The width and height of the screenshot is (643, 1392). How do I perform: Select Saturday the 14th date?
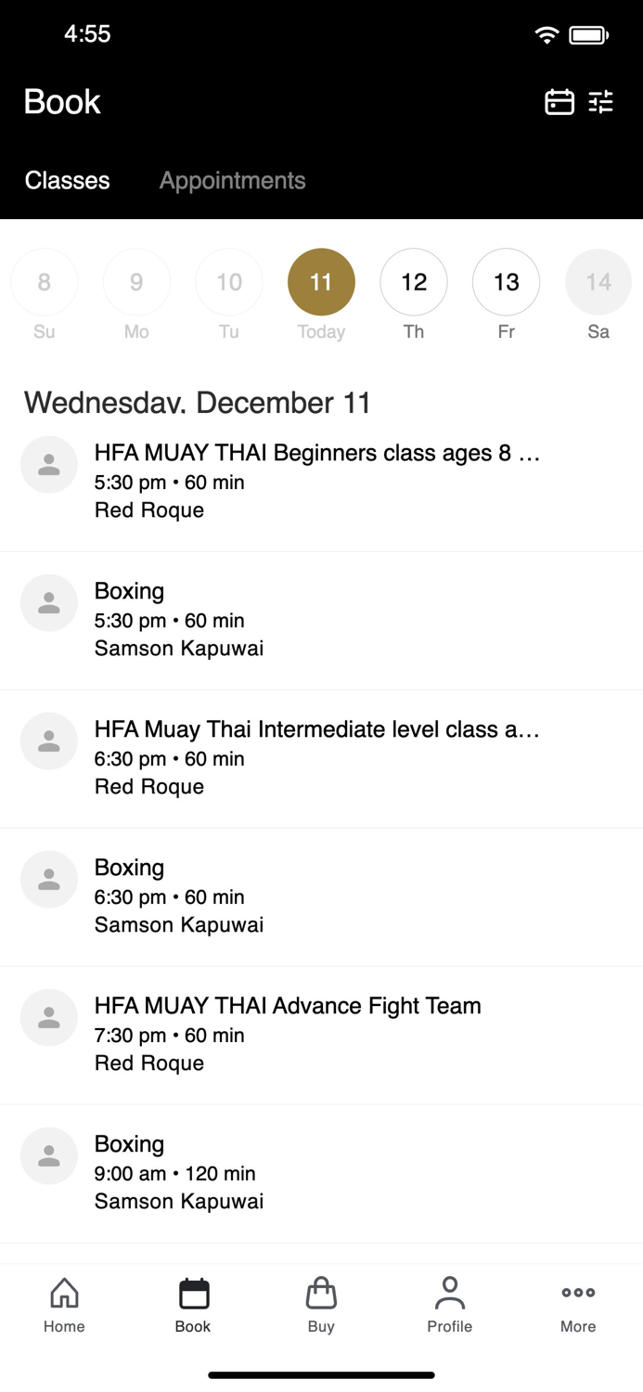tap(598, 282)
